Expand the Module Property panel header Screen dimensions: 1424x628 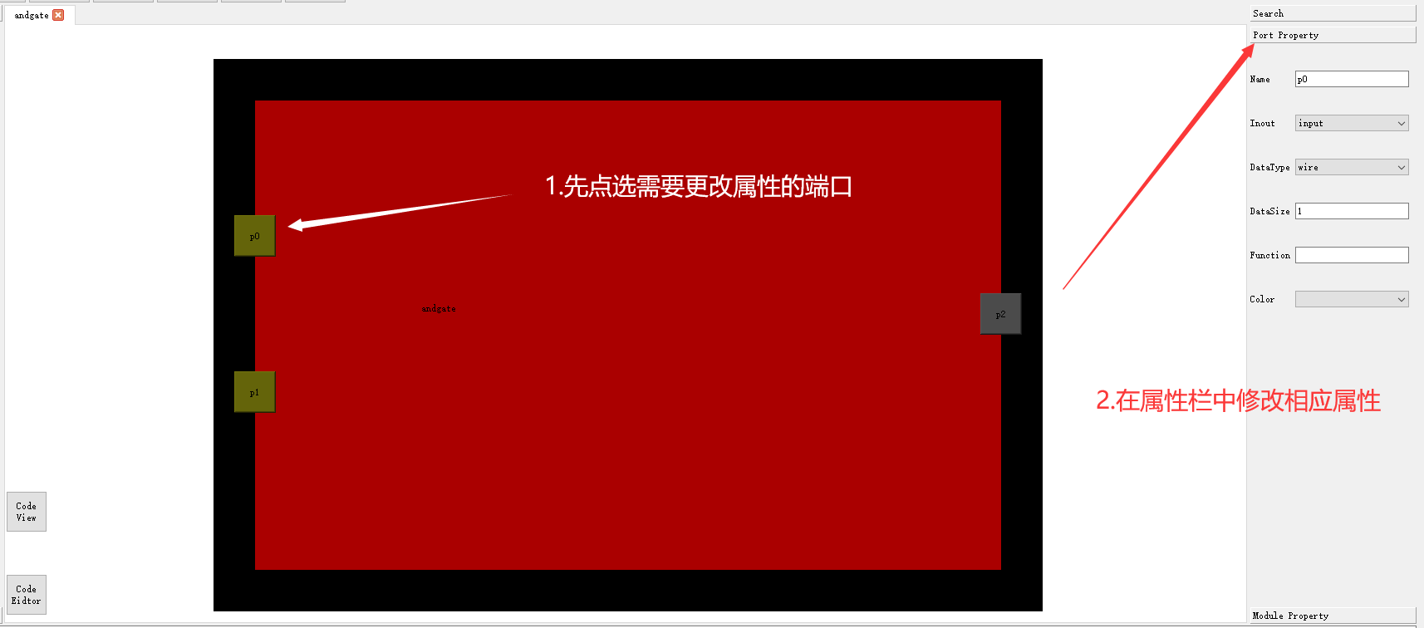(x=1332, y=616)
